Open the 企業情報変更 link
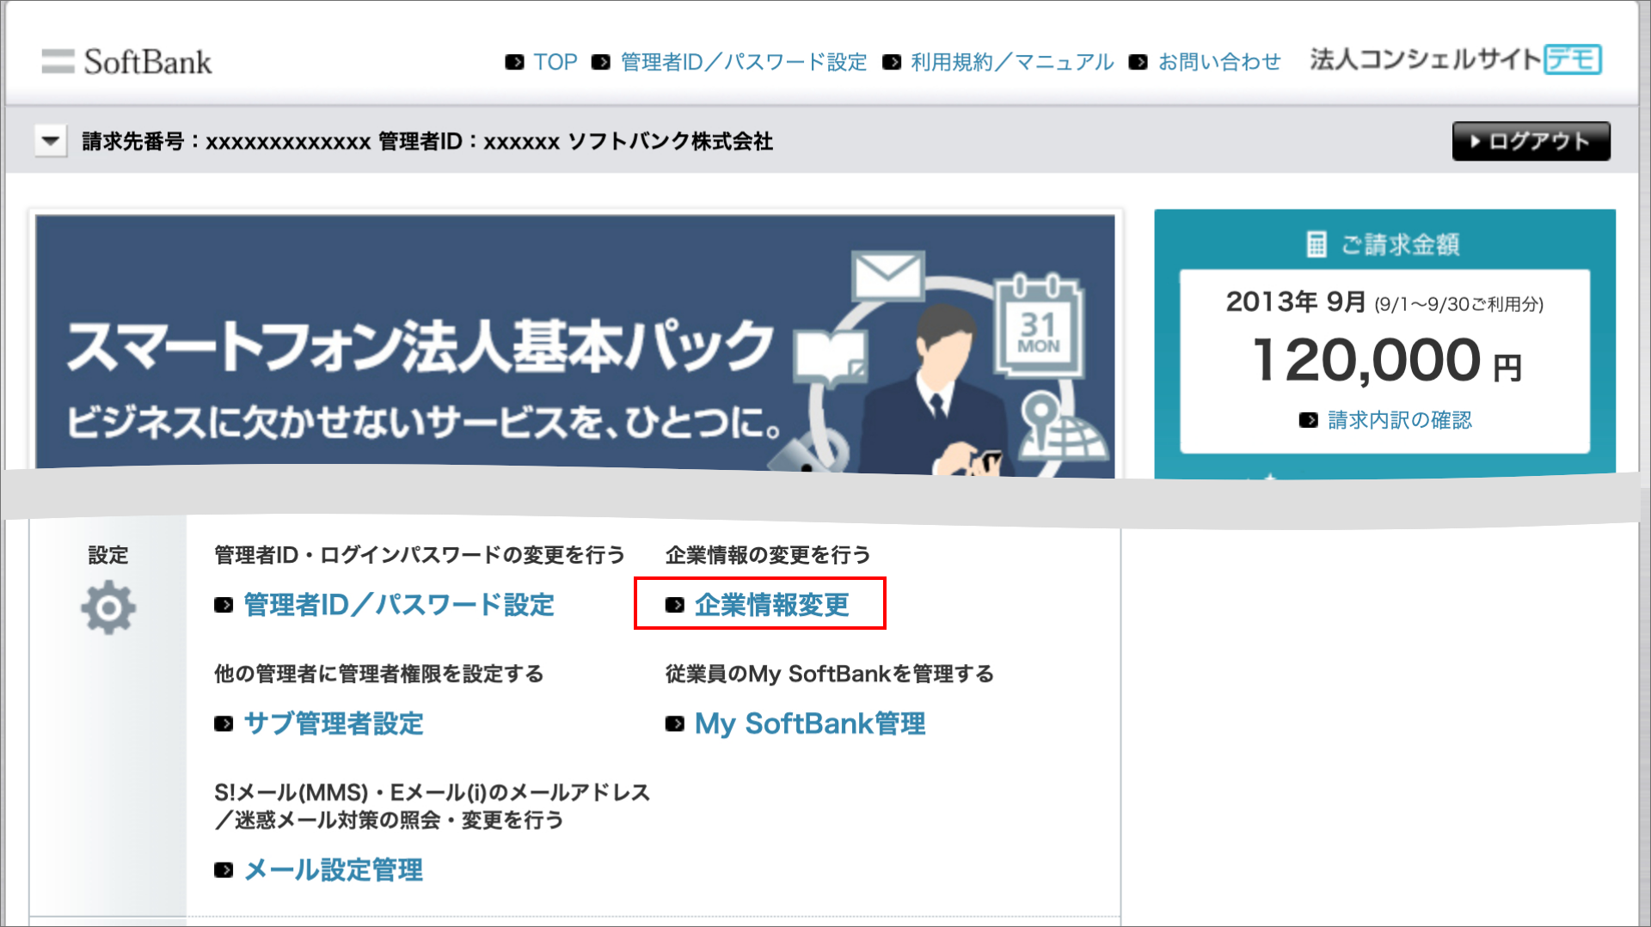The width and height of the screenshot is (1651, 927). tap(771, 606)
